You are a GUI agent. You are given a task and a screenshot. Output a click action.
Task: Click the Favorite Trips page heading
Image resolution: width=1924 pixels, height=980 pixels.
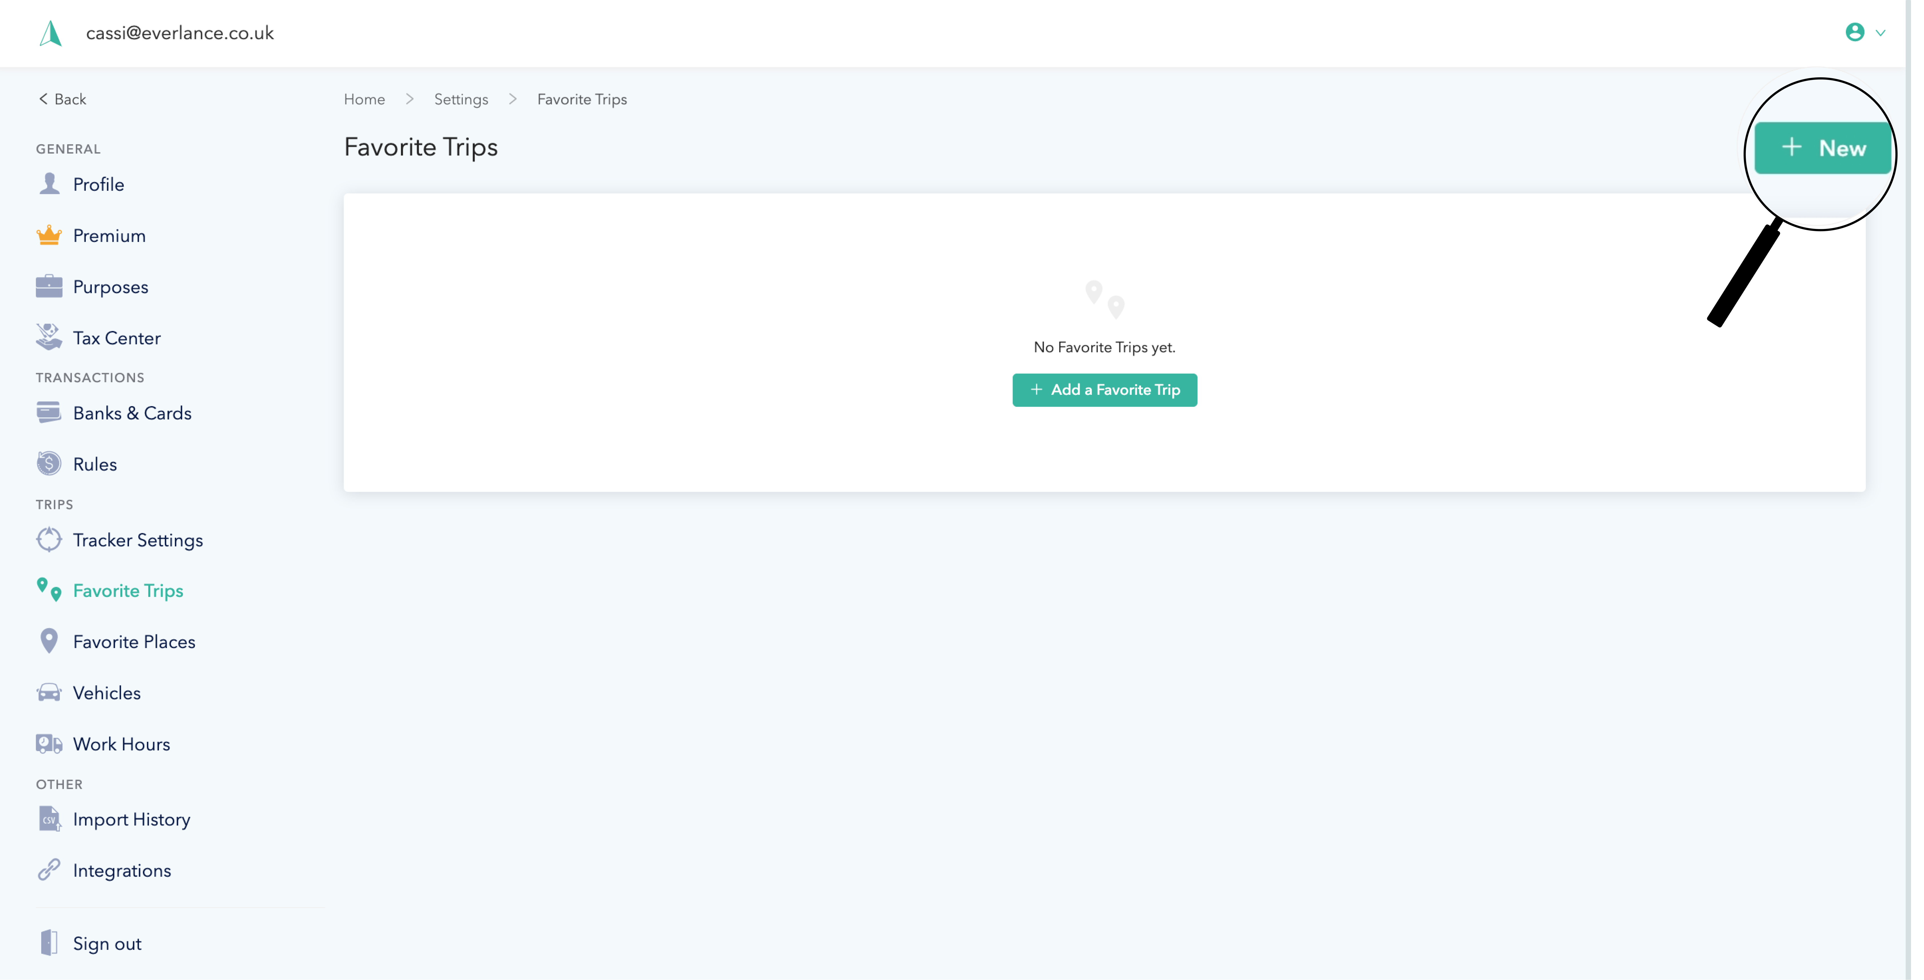coord(420,148)
